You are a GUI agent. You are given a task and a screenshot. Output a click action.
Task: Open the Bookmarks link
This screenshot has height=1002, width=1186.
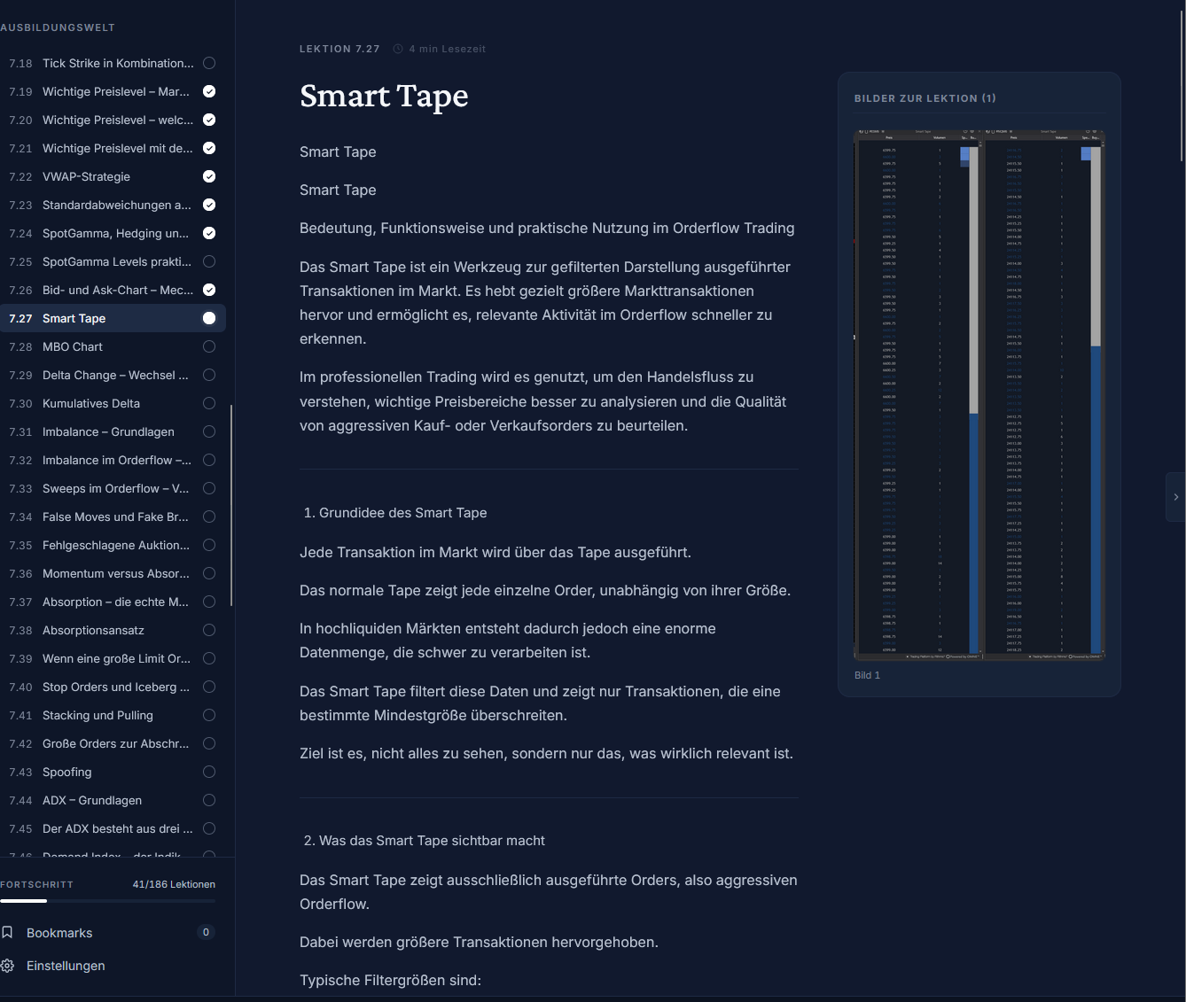(x=59, y=933)
